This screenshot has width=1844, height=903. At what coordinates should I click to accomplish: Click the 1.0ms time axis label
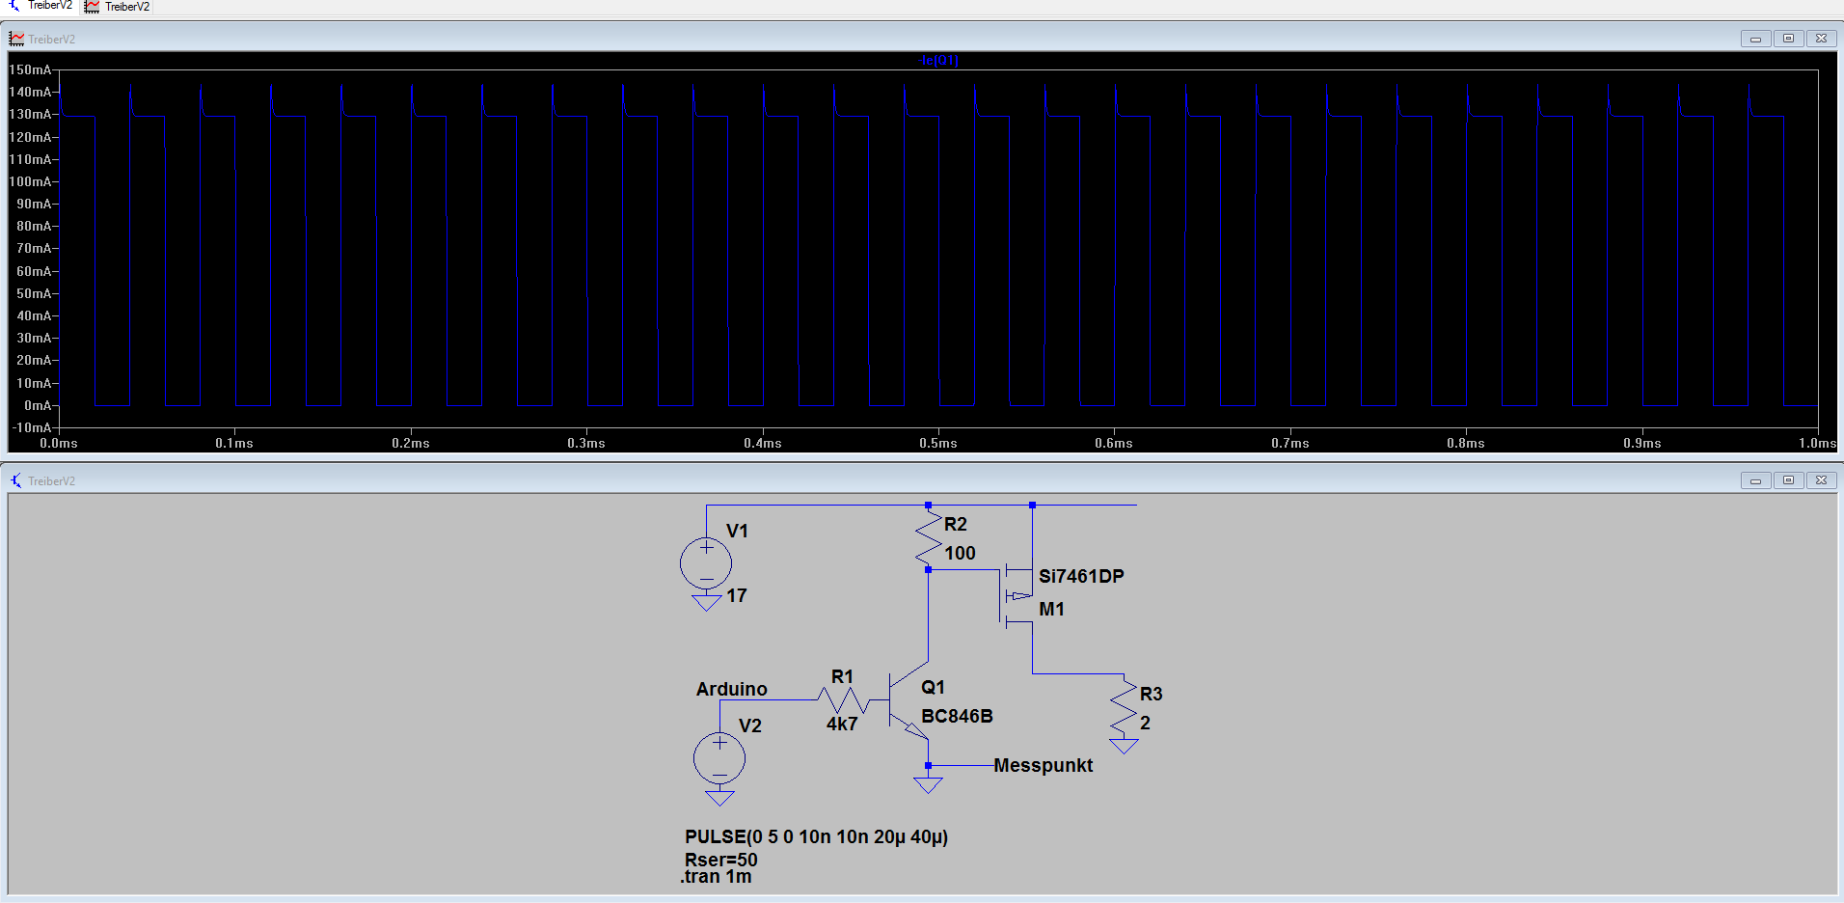(1817, 443)
